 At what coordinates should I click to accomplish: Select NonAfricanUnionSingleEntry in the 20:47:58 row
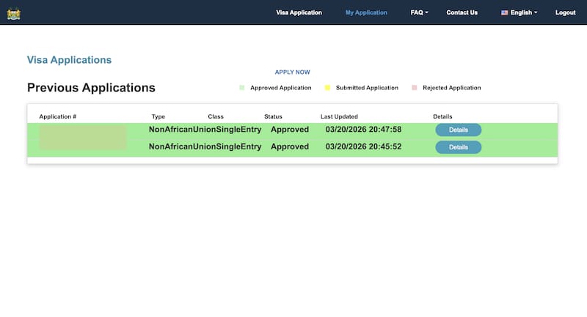(x=205, y=130)
